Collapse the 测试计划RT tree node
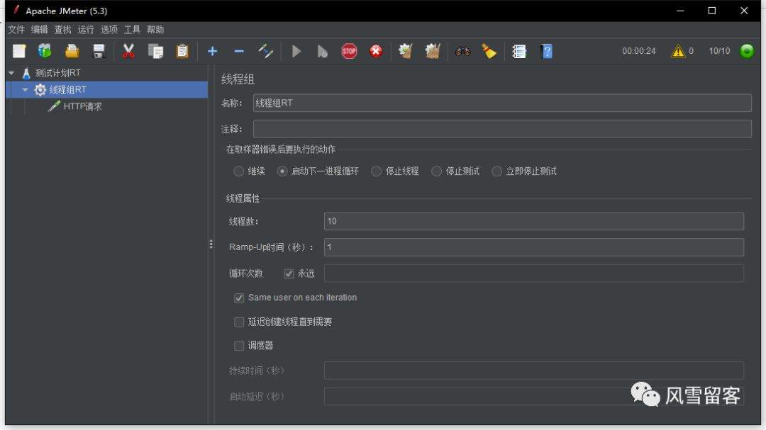This screenshot has width=766, height=430. pyautogui.click(x=11, y=73)
